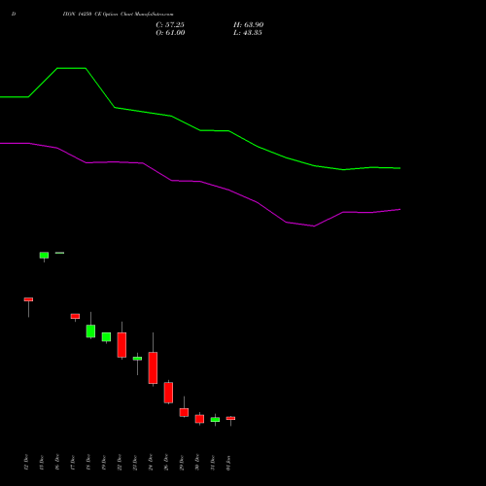486x486 pixels.
Task: Click the red candle for 30 Dec
Action: [x=199, y=419]
